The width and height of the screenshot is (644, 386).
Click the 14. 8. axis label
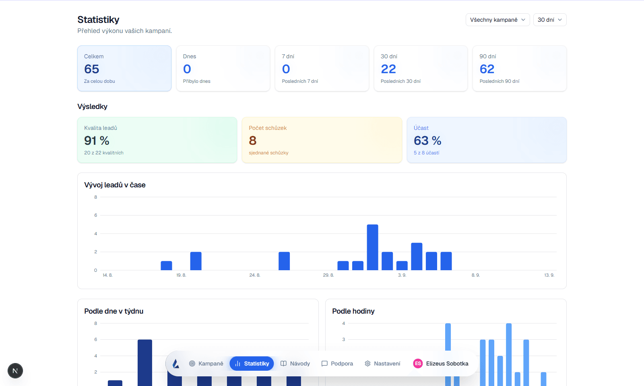107,275
